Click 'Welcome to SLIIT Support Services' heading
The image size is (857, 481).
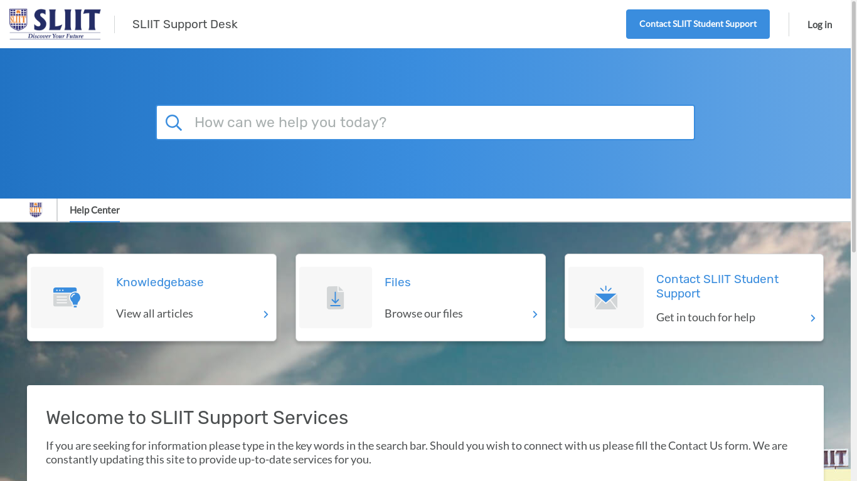tap(197, 418)
